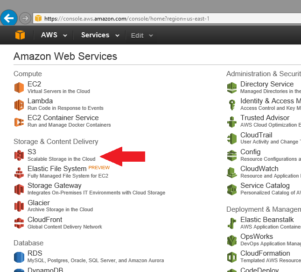Click the Identity & Access key icon
The image size is (301, 272).
coord(232,105)
